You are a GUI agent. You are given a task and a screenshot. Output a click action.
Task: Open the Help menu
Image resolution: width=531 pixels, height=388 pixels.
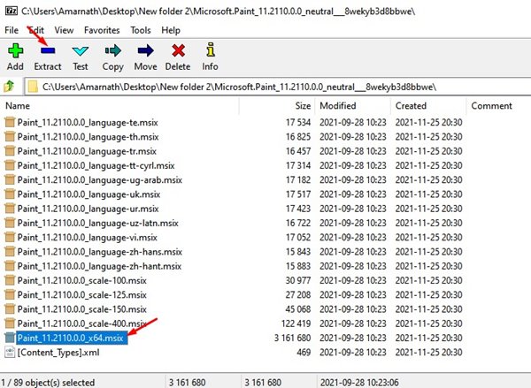171,30
